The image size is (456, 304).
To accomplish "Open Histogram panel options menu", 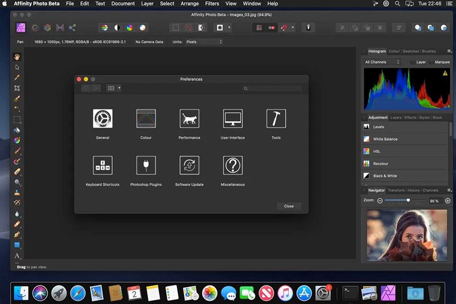I will [x=449, y=51].
